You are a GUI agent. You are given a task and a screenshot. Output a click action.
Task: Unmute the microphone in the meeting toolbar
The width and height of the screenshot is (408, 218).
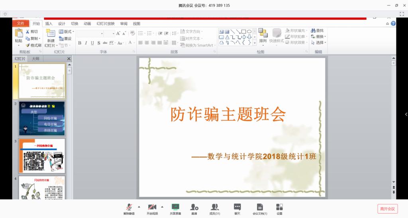(x=129, y=207)
